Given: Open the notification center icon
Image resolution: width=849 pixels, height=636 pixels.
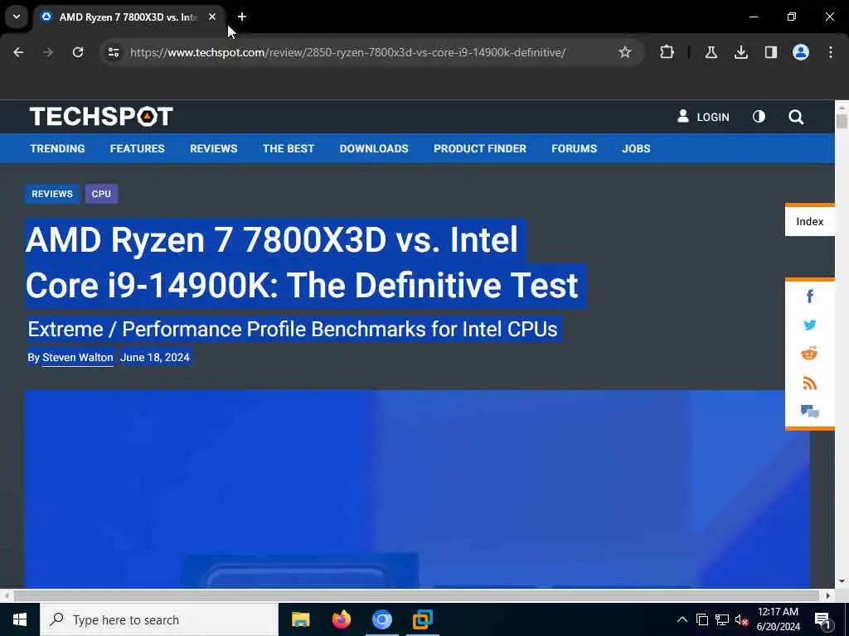Looking at the screenshot, I should click(822, 619).
